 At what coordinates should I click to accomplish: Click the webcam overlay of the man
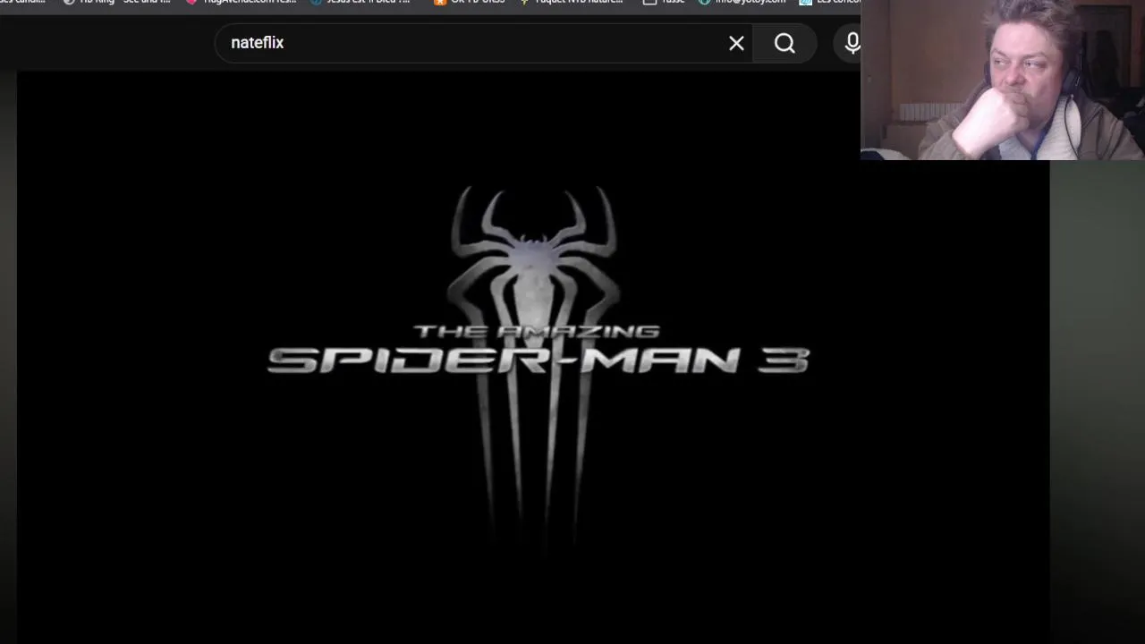click(x=1003, y=80)
